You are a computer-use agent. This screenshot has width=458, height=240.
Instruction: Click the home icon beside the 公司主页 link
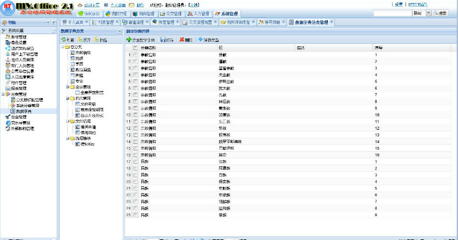[80, 5]
